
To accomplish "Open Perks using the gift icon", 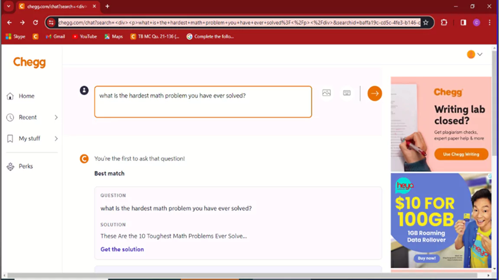I will (x=10, y=166).
